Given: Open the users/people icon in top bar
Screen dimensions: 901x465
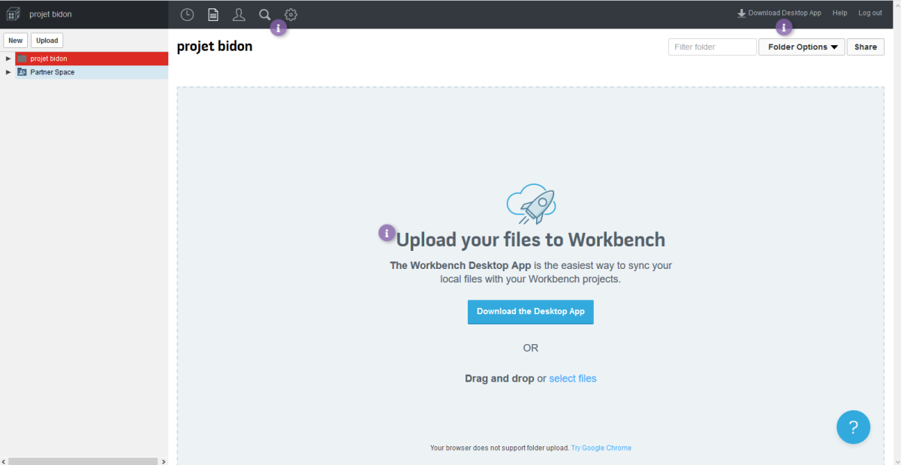Looking at the screenshot, I should (239, 14).
